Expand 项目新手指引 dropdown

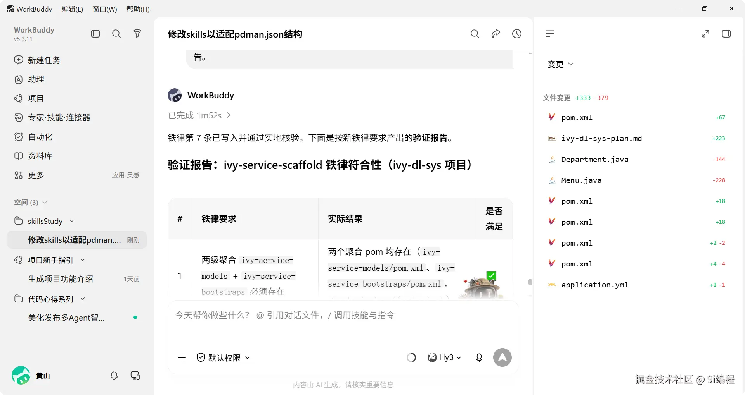83,260
